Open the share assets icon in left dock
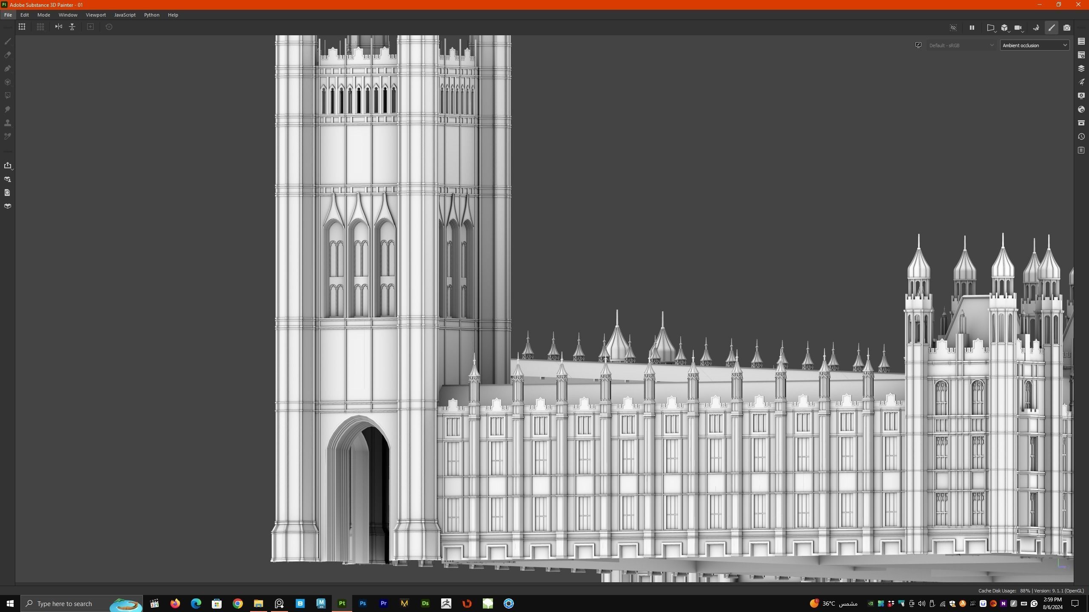 click(7, 179)
